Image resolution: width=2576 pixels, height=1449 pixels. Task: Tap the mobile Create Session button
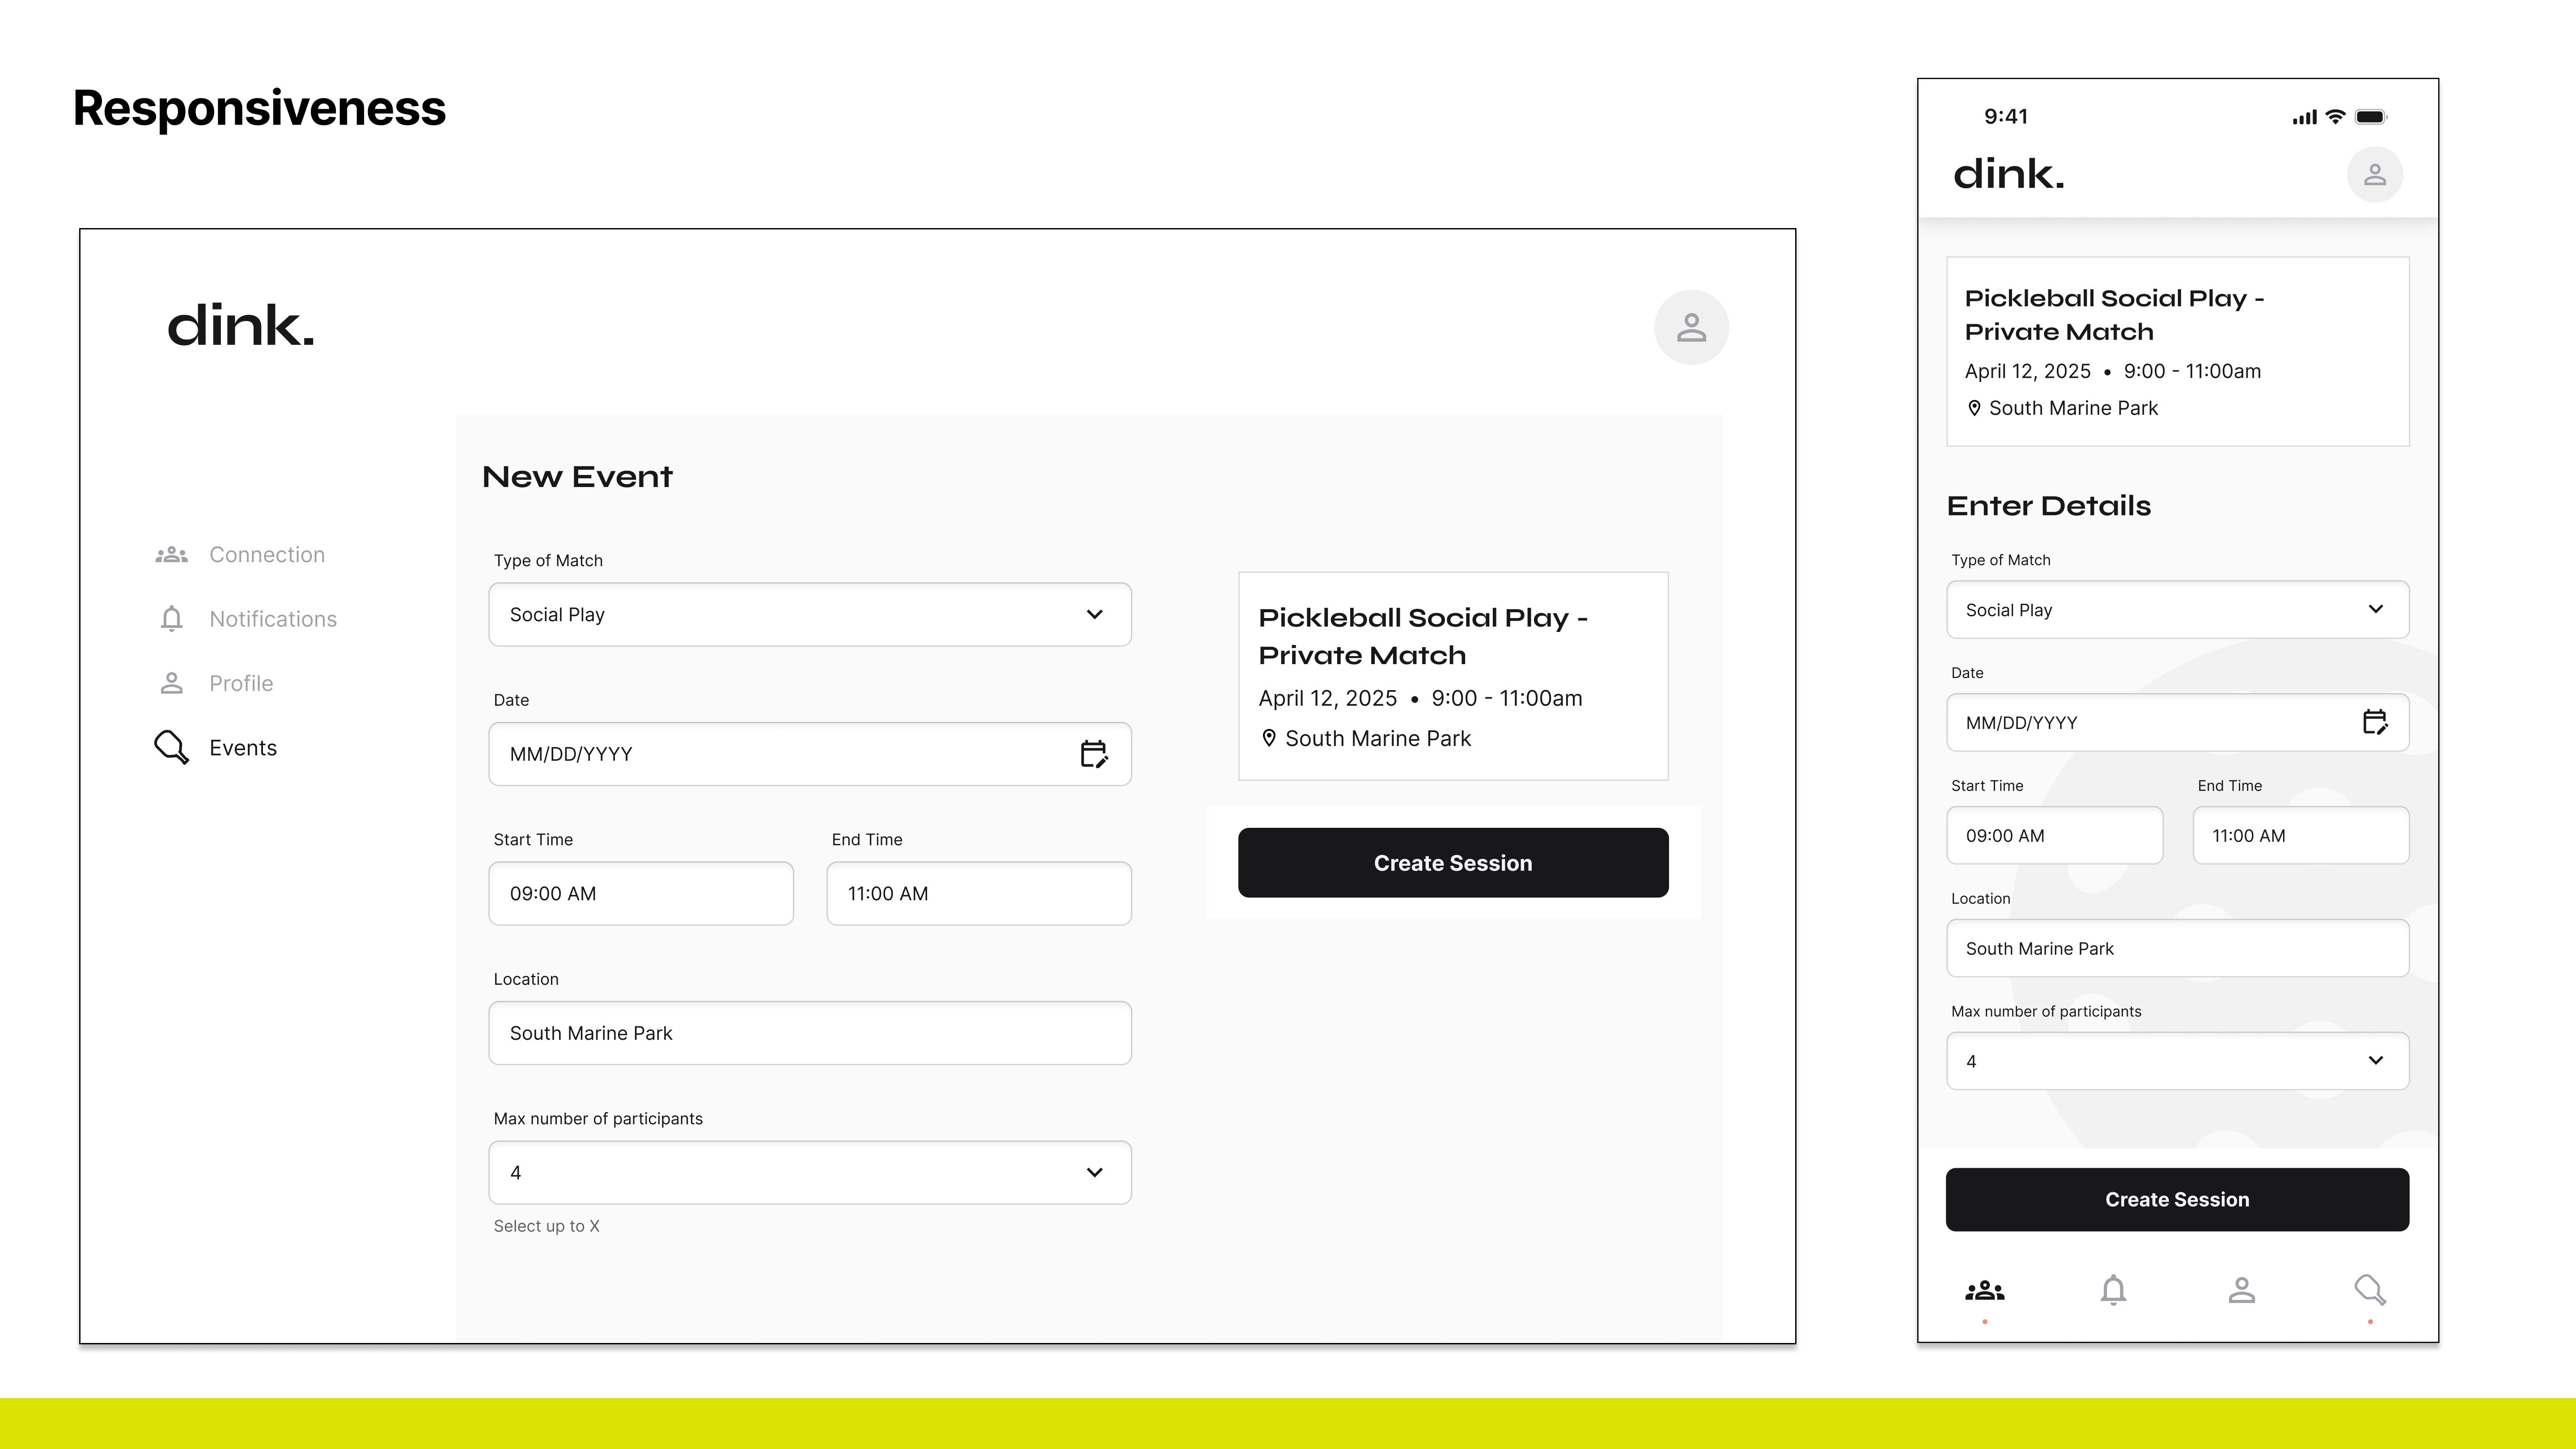pos(2177,1199)
